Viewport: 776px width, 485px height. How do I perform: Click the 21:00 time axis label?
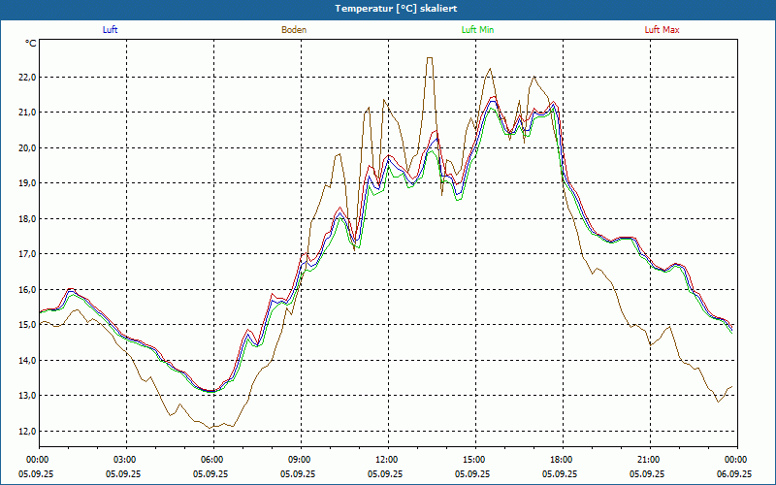tap(649, 460)
